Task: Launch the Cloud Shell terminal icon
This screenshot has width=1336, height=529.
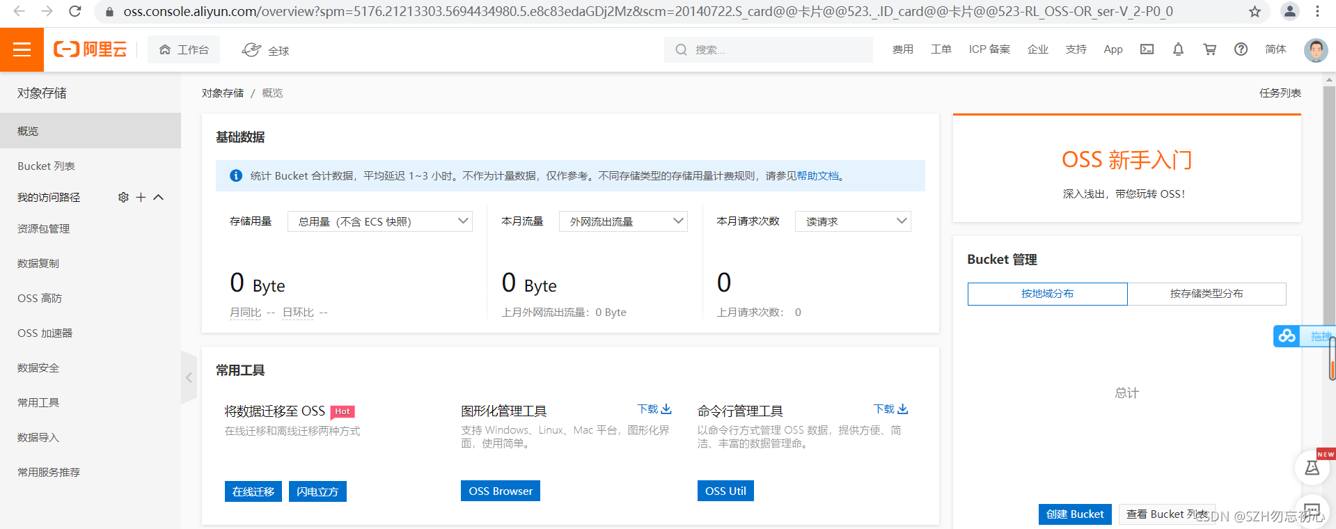Action: point(1147,49)
